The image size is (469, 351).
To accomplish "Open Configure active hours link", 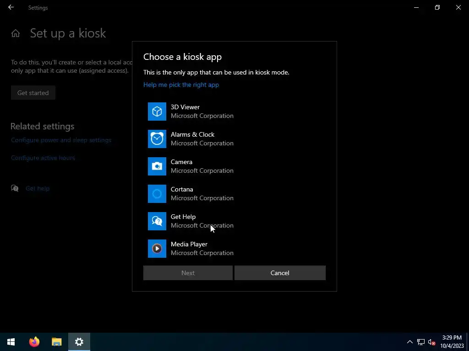I will pos(43,158).
